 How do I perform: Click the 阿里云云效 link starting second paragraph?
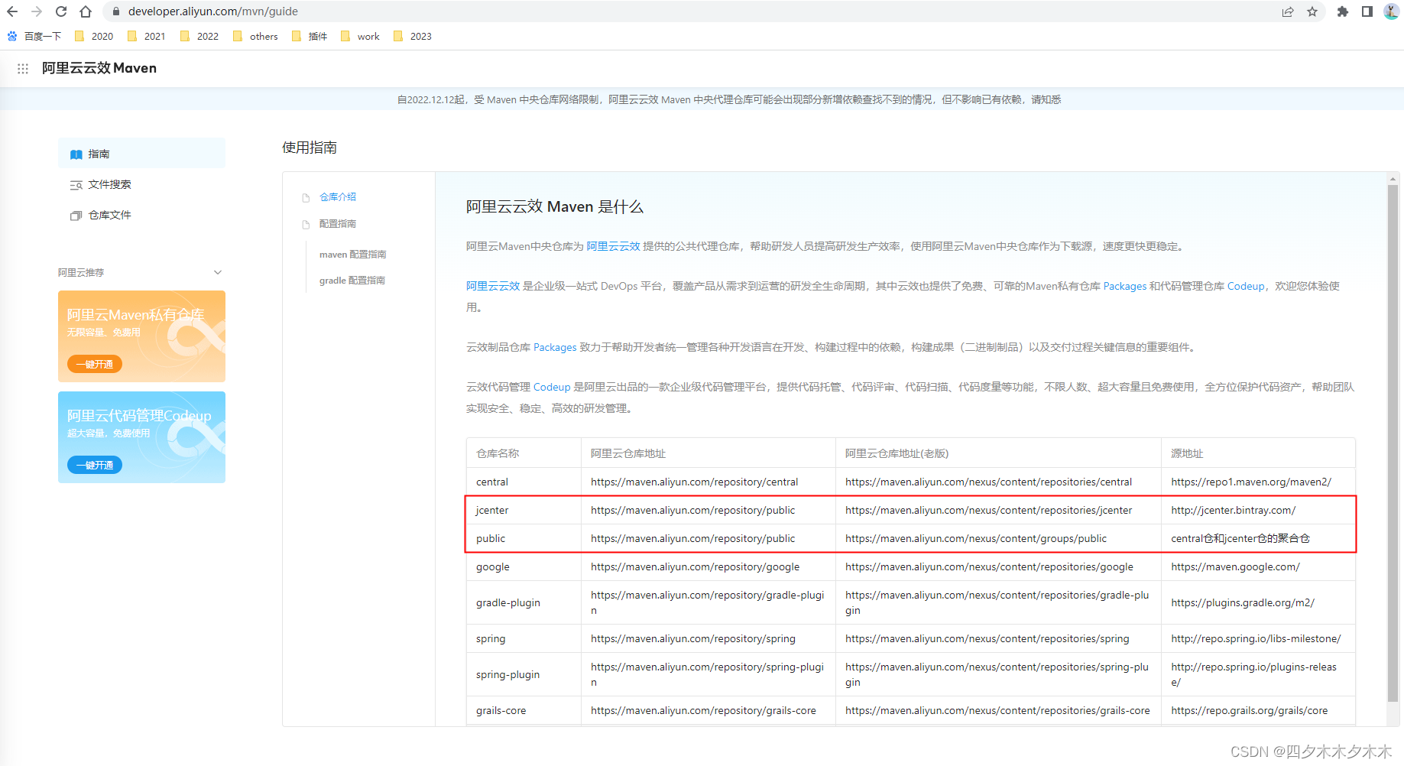tap(493, 286)
